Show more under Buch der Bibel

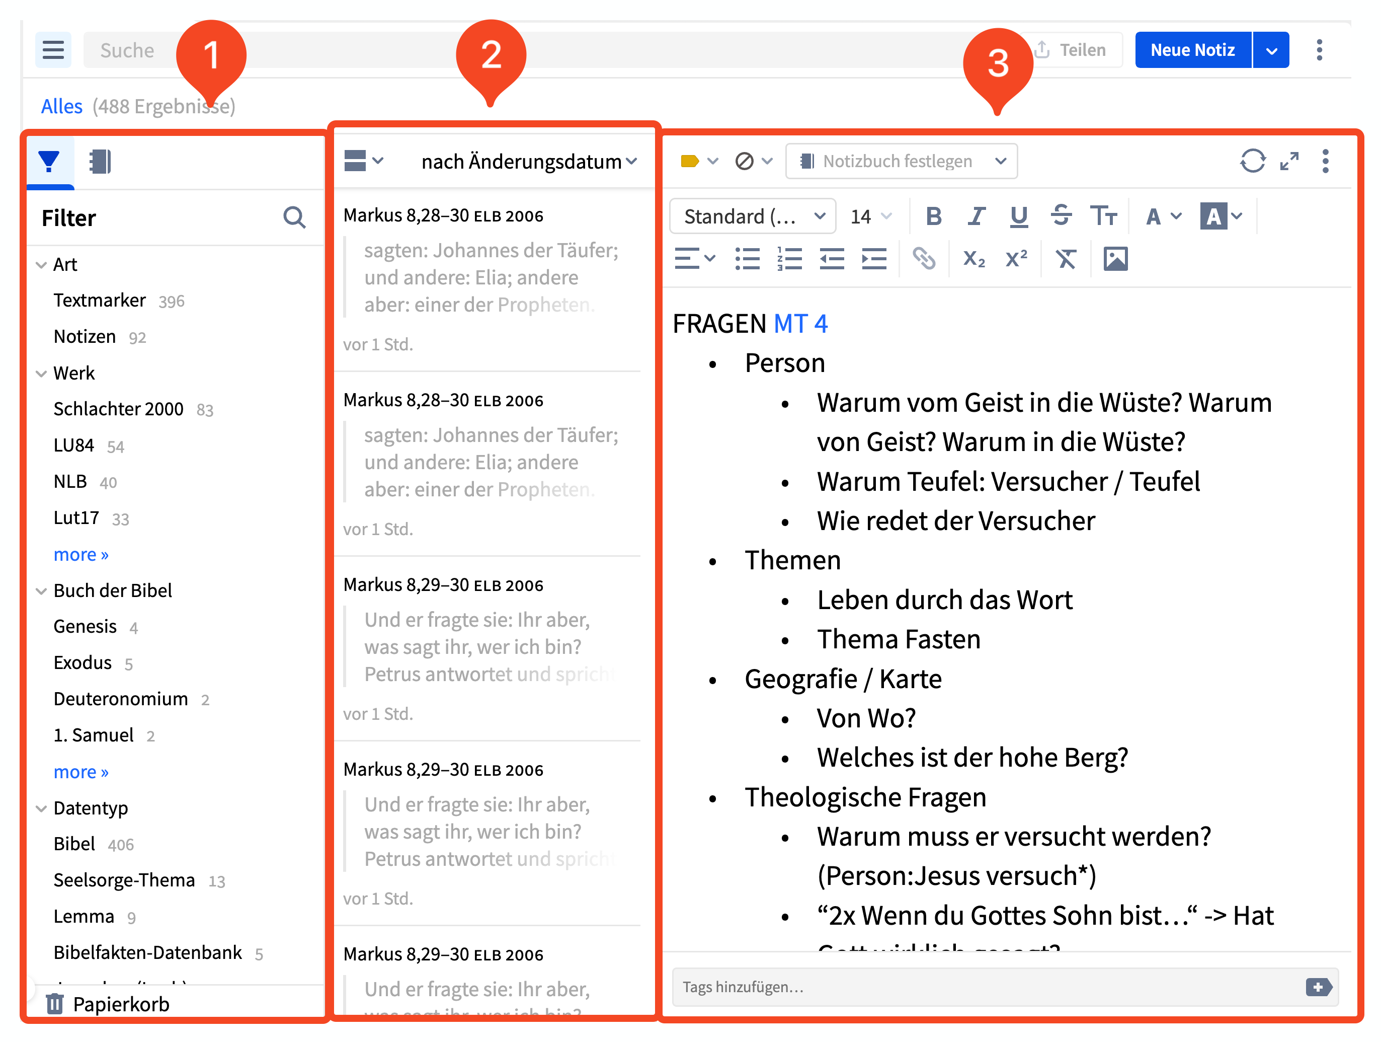point(81,772)
